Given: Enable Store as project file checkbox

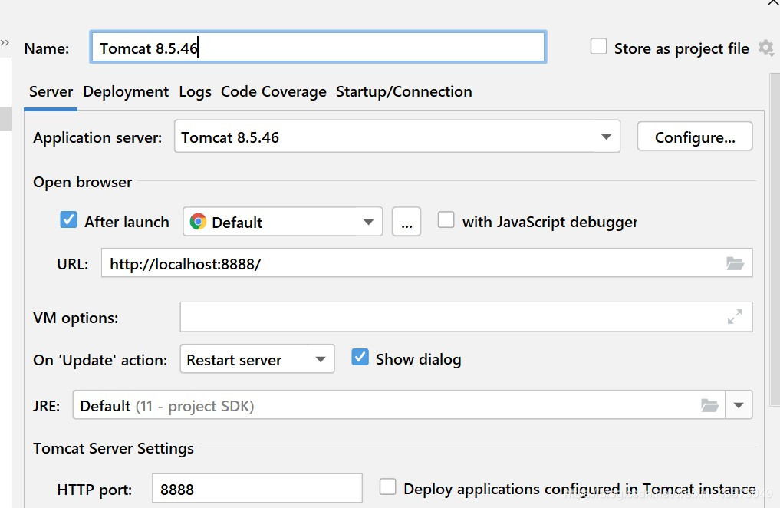Looking at the screenshot, I should click(x=598, y=47).
